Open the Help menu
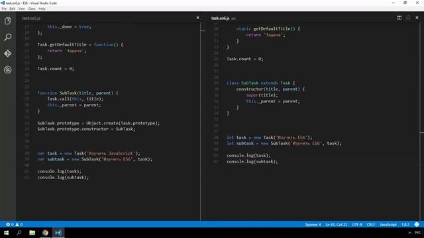The width and height of the screenshot is (424, 238). 42,9
